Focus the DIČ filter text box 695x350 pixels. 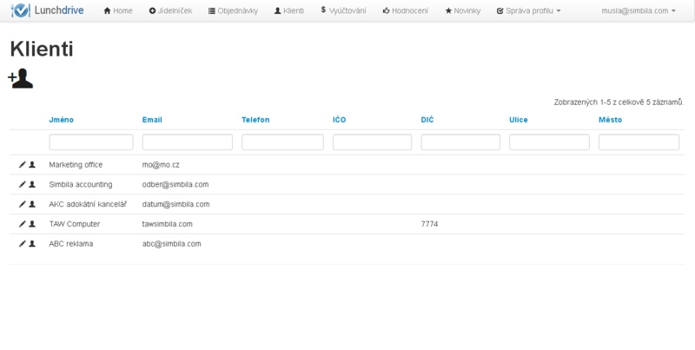coord(460,142)
